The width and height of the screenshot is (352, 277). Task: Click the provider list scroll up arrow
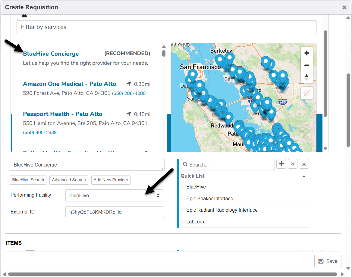[x=164, y=47]
